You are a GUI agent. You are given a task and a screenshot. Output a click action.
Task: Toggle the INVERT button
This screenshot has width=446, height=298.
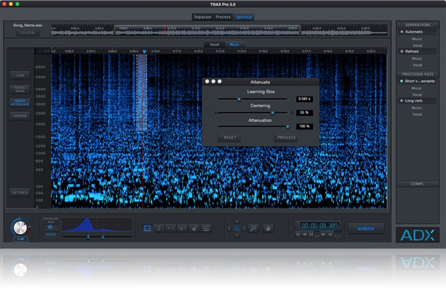50,235
